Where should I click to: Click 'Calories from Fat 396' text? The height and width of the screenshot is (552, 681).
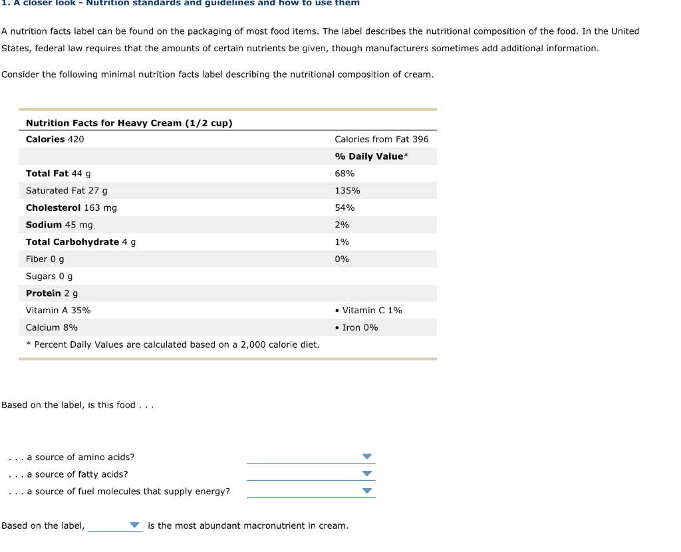pos(381,139)
